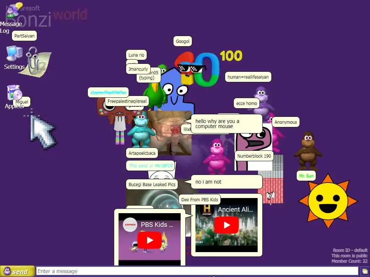The image size is (370, 277).
Task: Open the Settings desktop icon
Action: click(14, 58)
